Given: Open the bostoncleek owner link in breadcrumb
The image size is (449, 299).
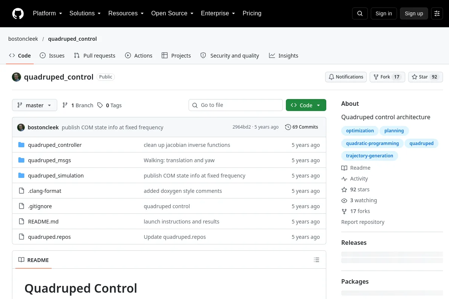Looking at the screenshot, I should [23, 39].
